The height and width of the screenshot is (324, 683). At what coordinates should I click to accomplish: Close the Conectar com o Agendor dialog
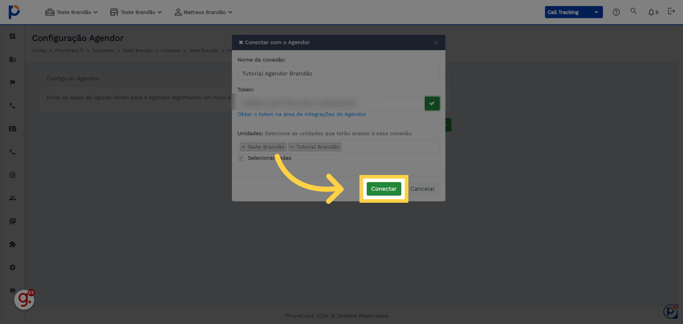pyautogui.click(x=436, y=43)
